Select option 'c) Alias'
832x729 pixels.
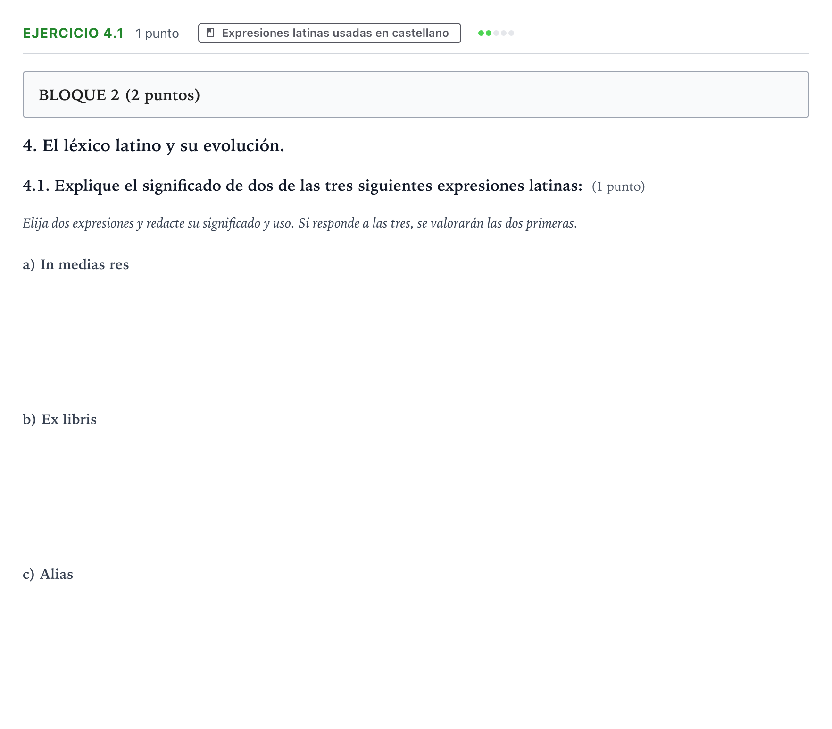coord(48,574)
